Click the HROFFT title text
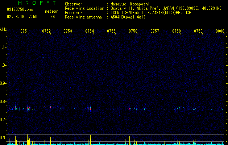The image size is (228, 145). tap(37, 3)
